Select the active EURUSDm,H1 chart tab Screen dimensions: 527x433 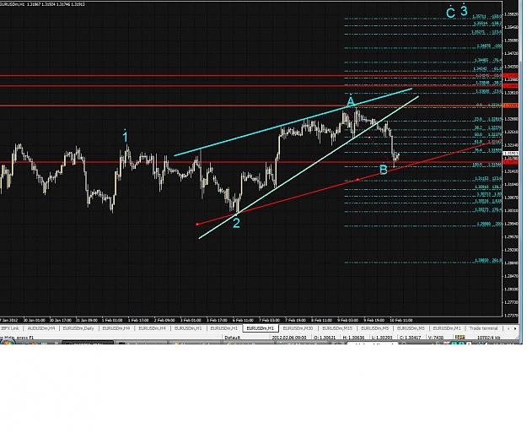coord(261,328)
